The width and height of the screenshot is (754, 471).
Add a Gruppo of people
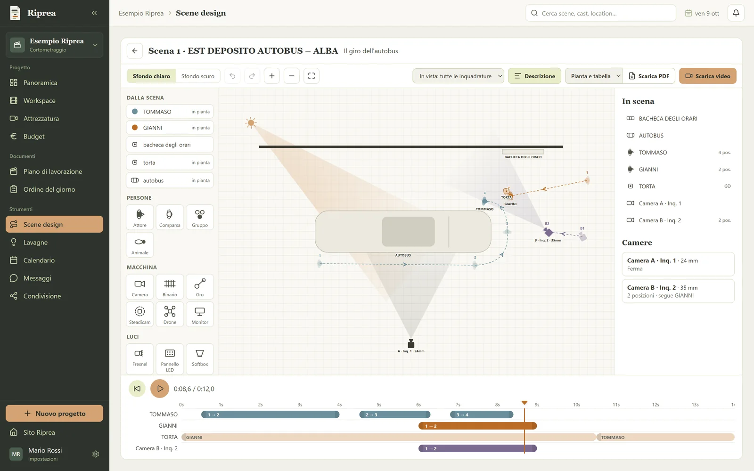point(200,217)
